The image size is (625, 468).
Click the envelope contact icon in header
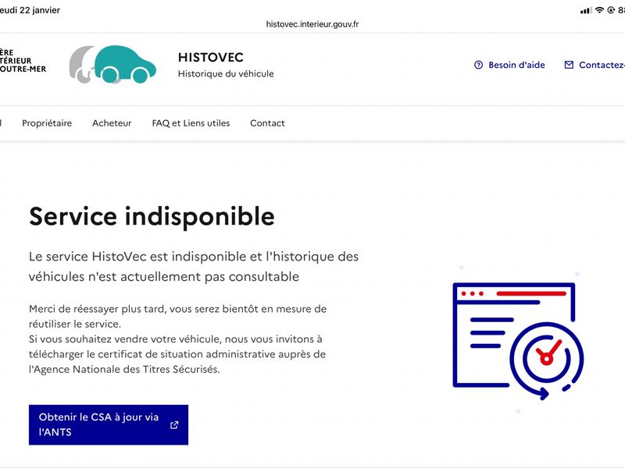[x=569, y=66]
